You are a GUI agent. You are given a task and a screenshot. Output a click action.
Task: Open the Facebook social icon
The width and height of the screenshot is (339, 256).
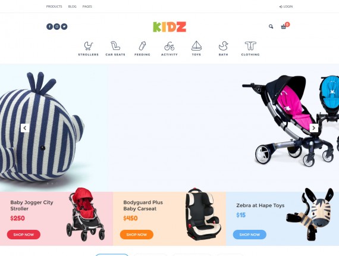pyautogui.click(x=49, y=27)
